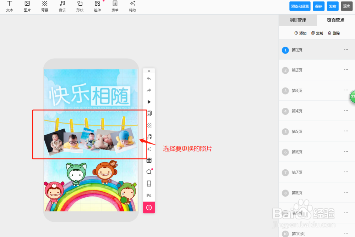The image size is (355, 237).
Task: Open the 形状 shape tool
Action: (x=80, y=6)
